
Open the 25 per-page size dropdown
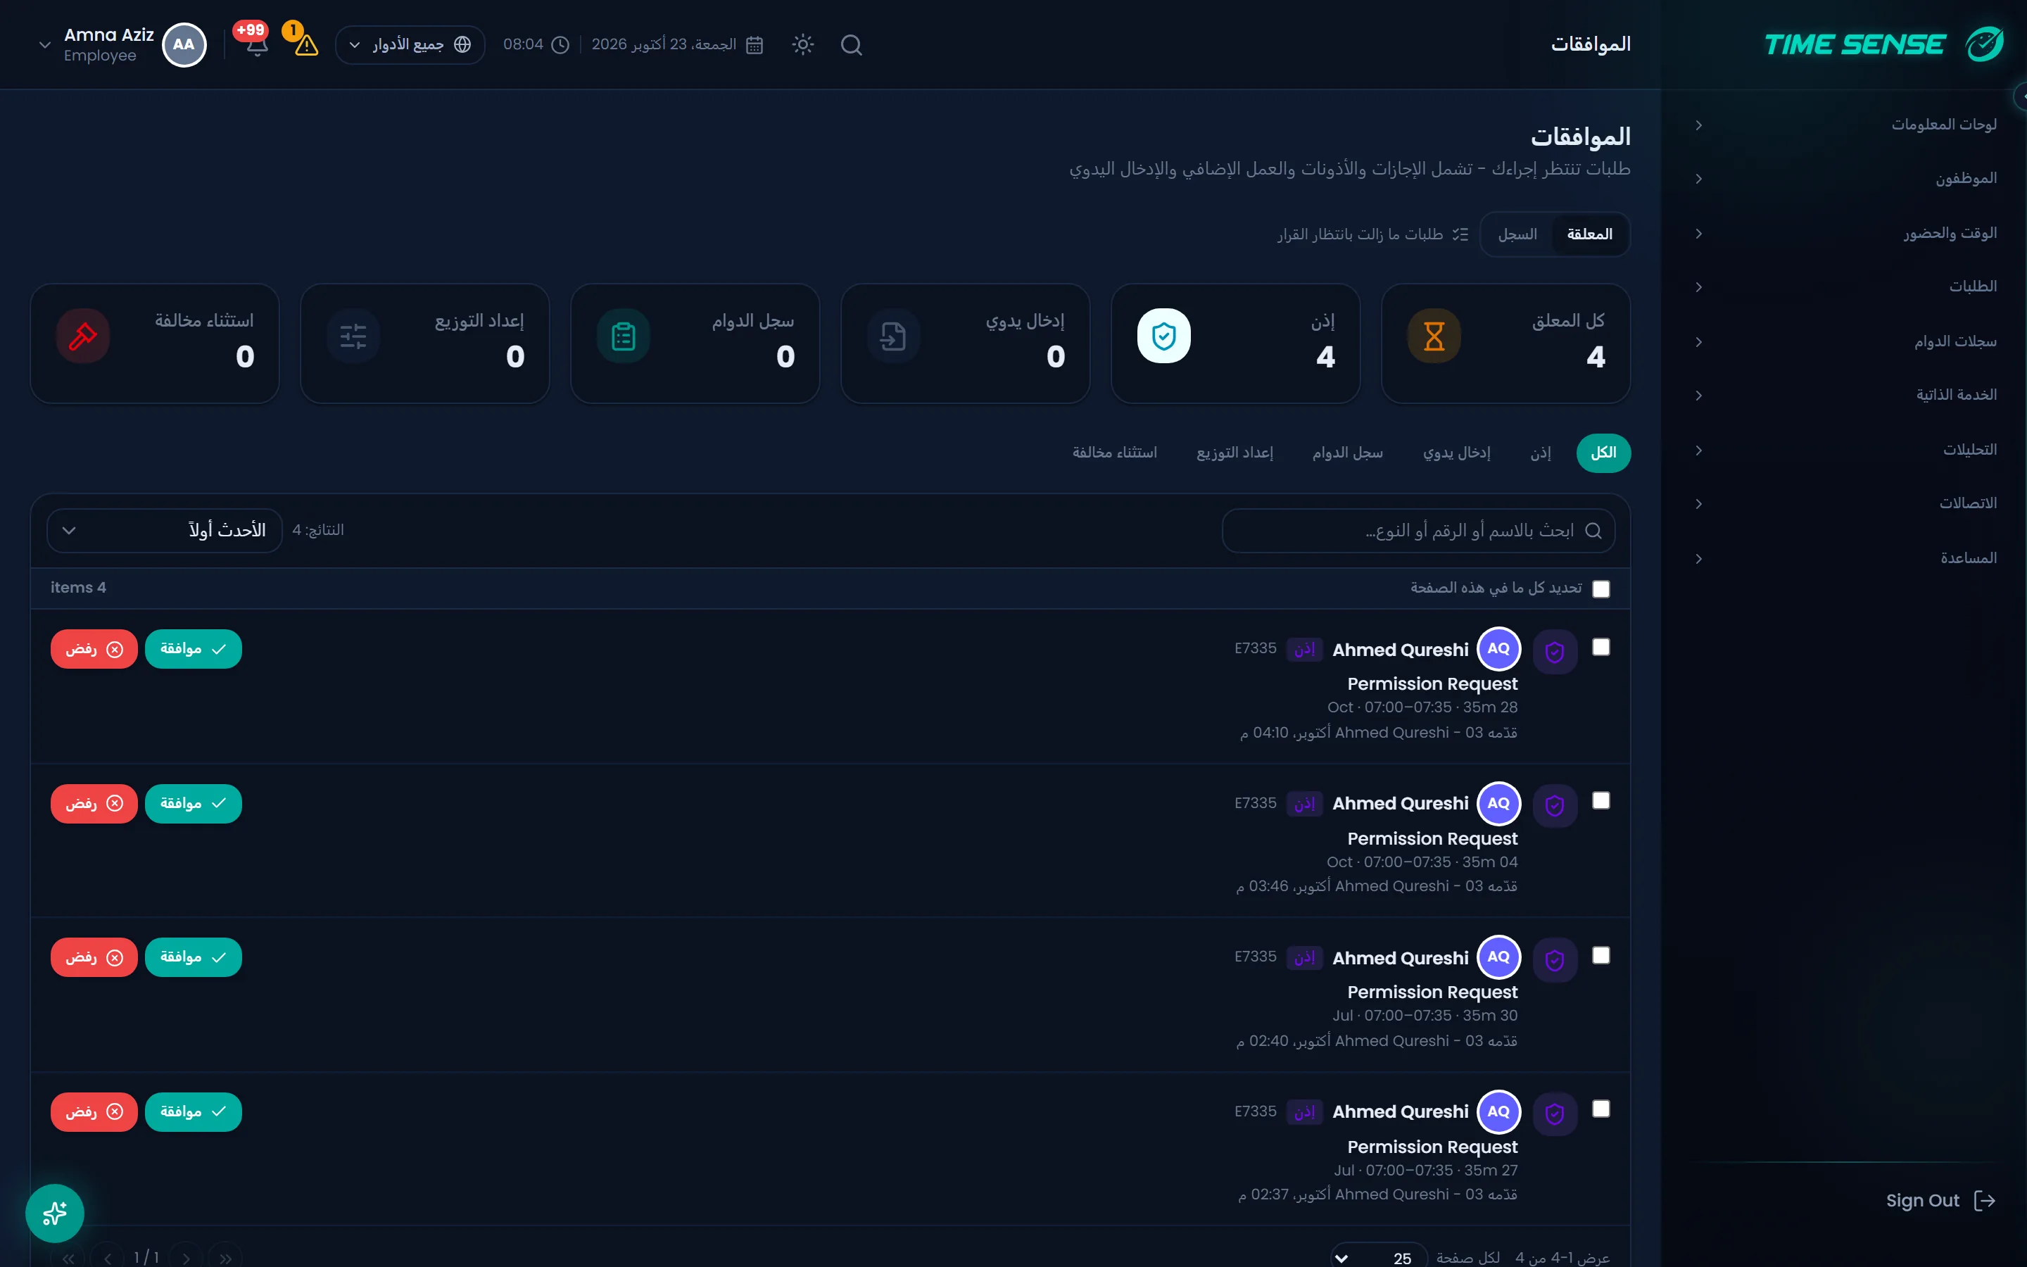click(1379, 1258)
